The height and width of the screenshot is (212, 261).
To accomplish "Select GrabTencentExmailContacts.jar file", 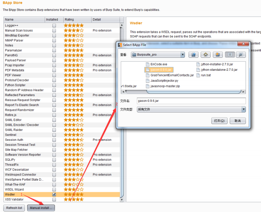I will pos(170,75).
